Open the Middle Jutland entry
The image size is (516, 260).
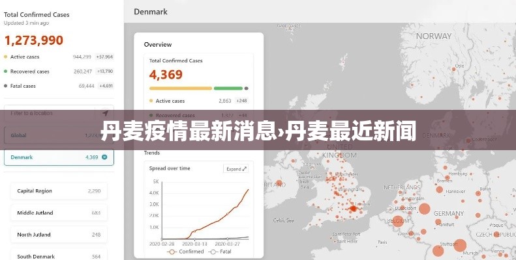[x=59, y=213]
